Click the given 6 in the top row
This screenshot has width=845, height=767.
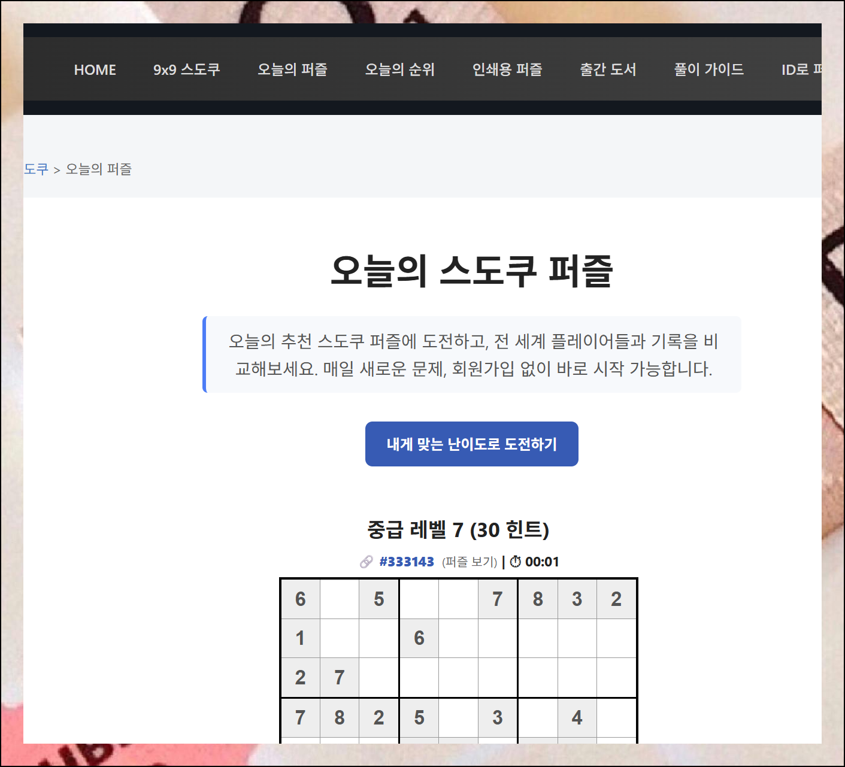click(x=301, y=599)
